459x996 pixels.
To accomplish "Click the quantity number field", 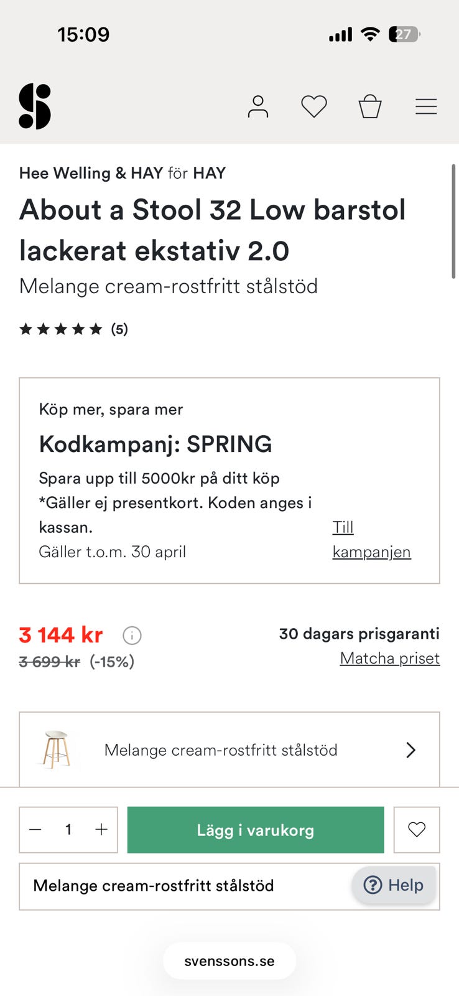I will coord(68,830).
